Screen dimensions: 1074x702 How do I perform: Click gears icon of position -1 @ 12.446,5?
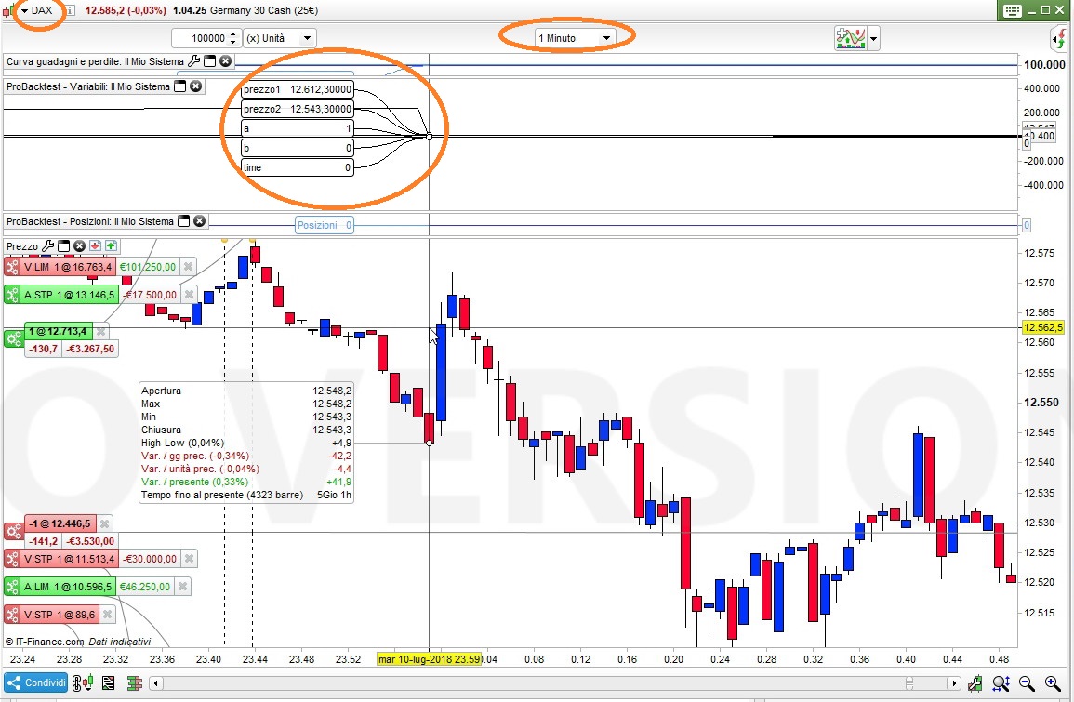click(x=13, y=532)
